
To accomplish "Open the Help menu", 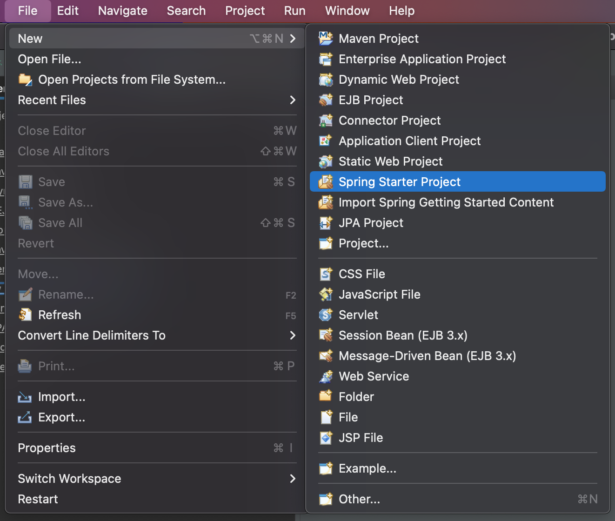I will click(x=402, y=10).
